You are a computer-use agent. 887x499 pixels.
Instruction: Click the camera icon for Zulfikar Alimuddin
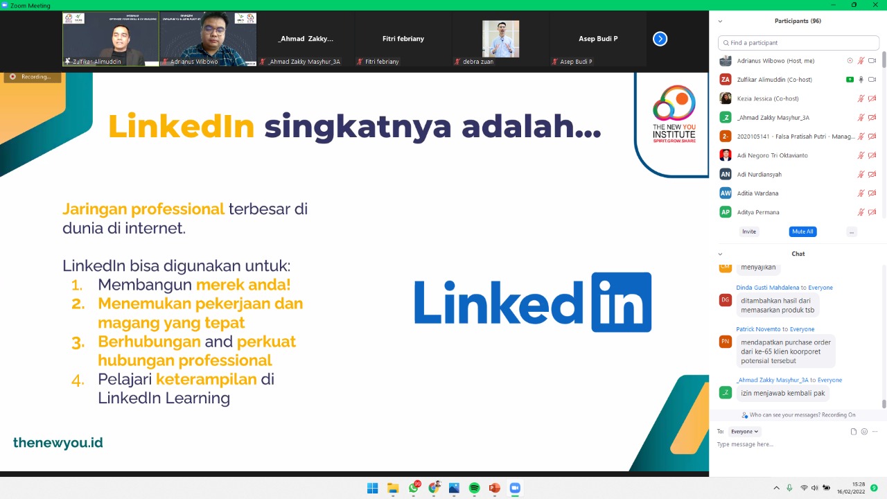872,80
